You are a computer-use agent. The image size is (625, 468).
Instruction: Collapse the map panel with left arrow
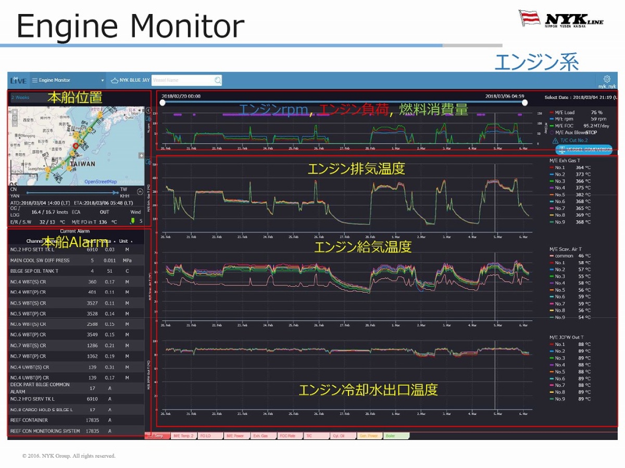(148, 110)
